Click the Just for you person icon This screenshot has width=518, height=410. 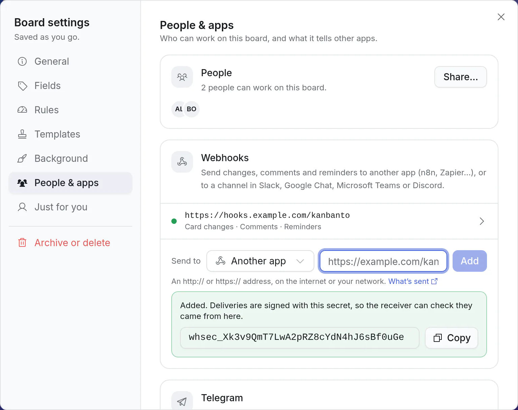pos(22,207)
